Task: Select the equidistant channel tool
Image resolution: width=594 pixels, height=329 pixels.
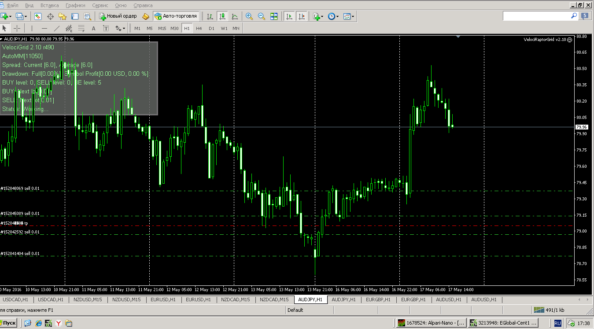Action: [69, 28]
